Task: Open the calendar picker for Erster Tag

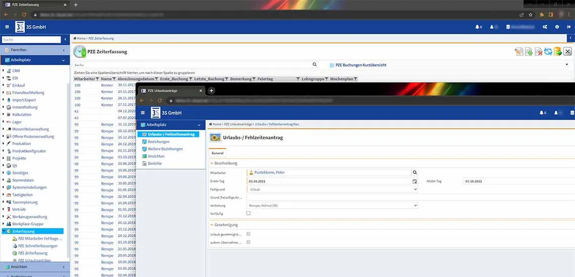Action: (415, 181)
